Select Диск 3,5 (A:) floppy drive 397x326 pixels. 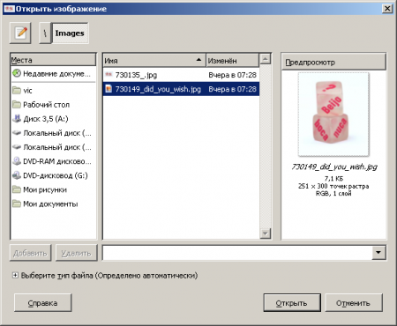[x=53, y=119]
